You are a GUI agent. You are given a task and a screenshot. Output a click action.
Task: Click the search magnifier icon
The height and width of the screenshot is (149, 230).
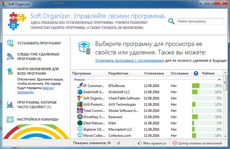click(171, 21)
